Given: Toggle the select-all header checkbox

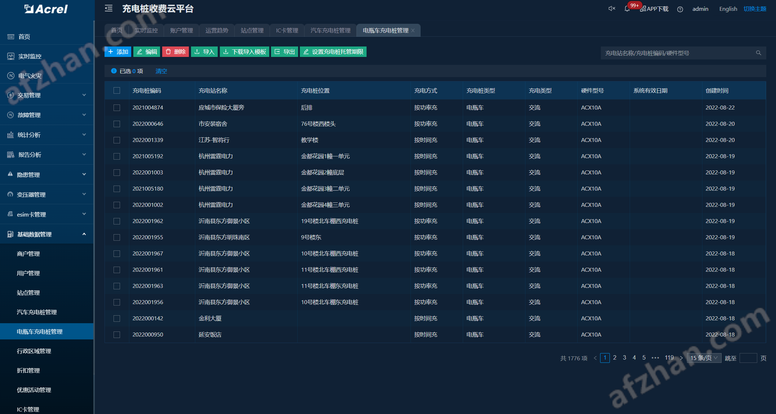Looking at the screenshot, I should click(117, 90).
